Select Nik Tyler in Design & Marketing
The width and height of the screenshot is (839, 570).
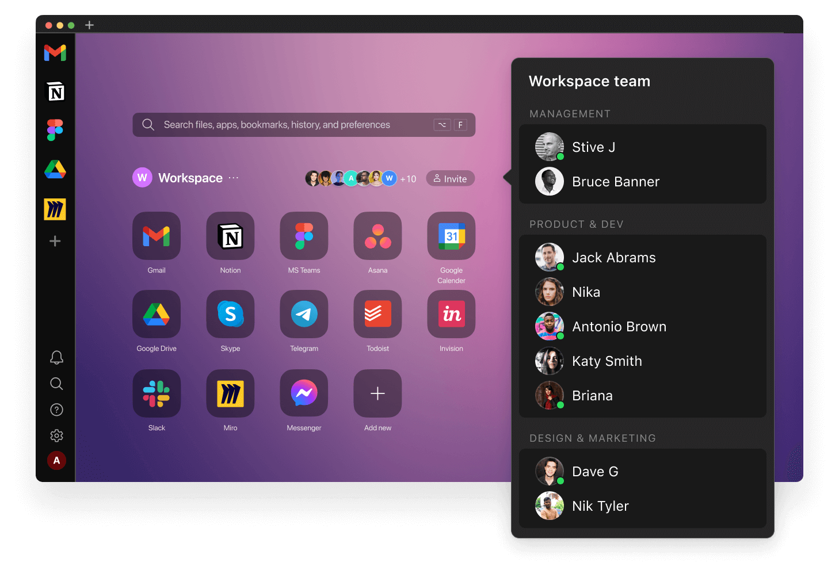[x=643, y=506]
